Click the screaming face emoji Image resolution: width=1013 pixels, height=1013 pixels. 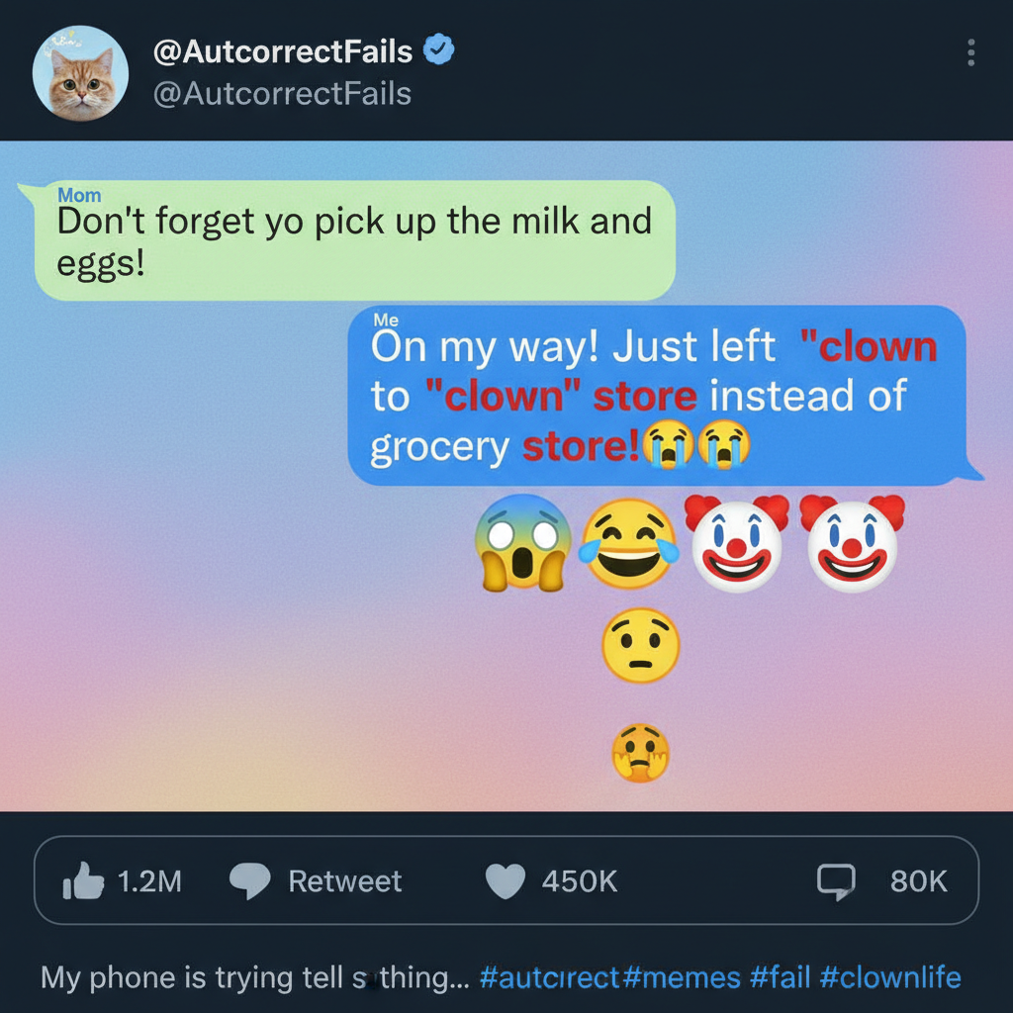tap(522, 542)
